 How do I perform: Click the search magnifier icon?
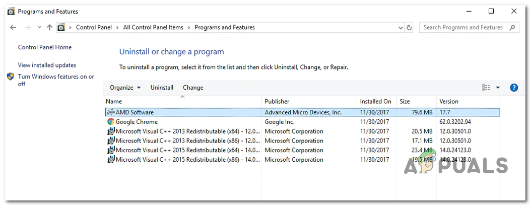pos(512,28)
